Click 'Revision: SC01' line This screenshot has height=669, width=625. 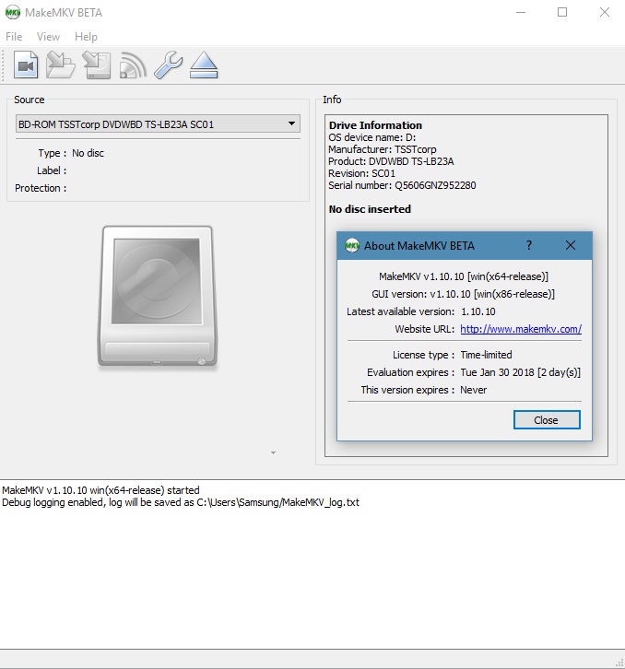pyautogui.click(x=361, y=173)
